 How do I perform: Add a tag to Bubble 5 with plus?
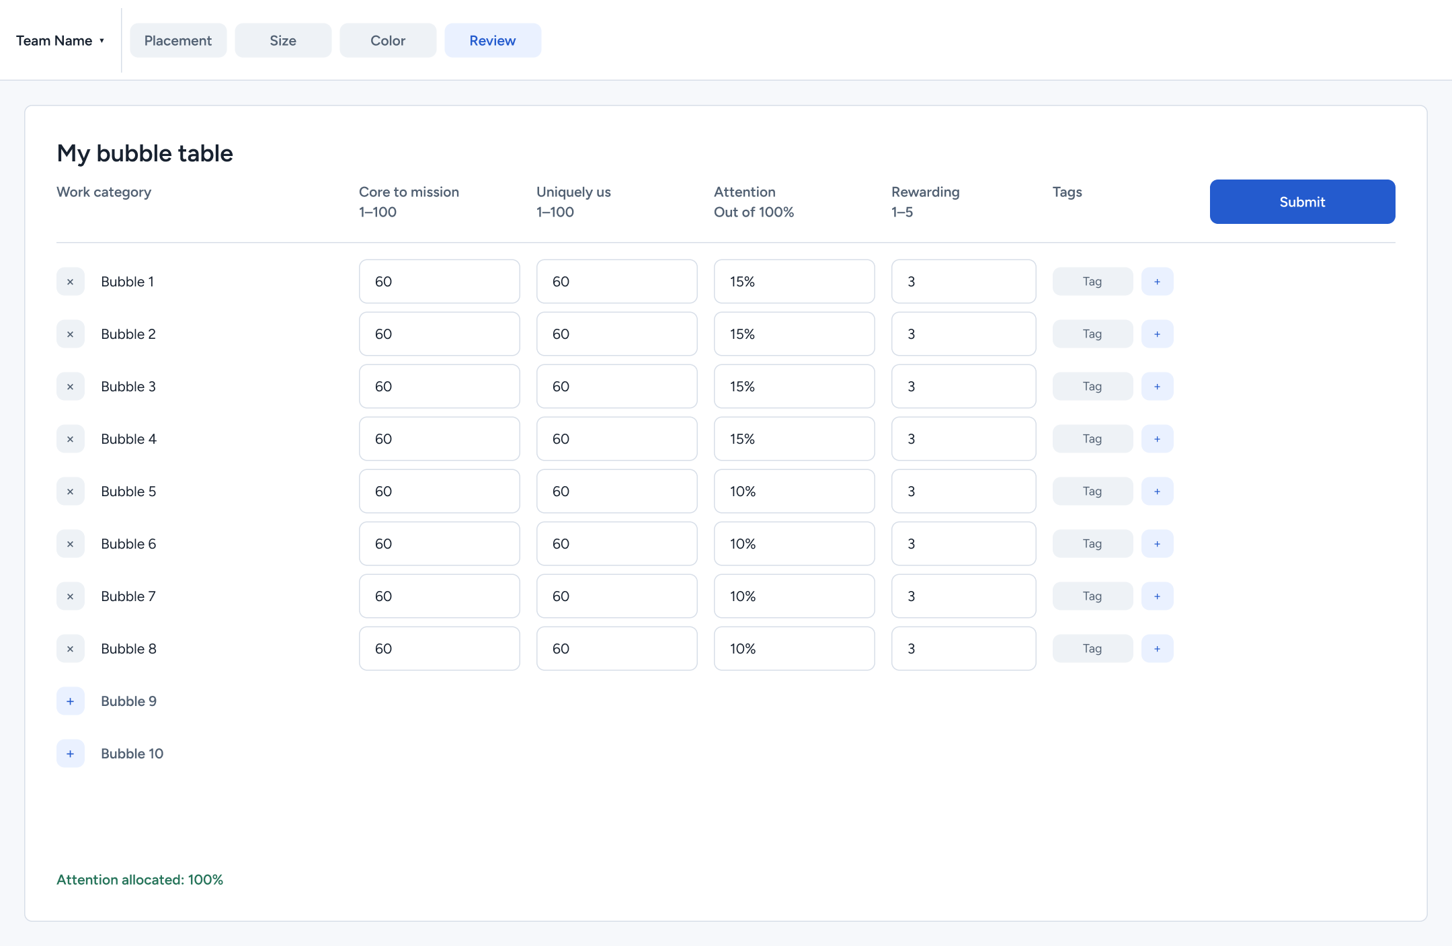[x=1158, y=491]
